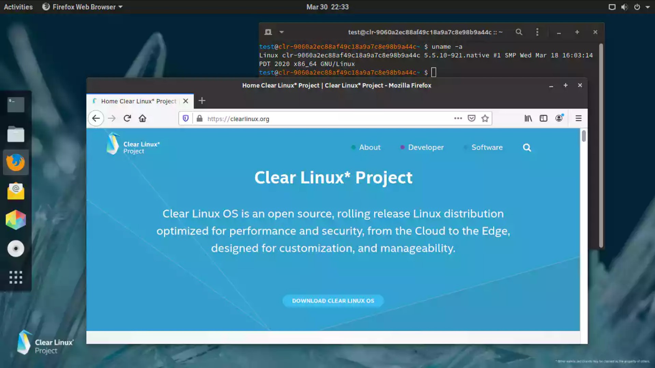Click the terminal command prompt area
Viewport: 655px width, 368px height.
pyautogui.click(x=434, y=72)
